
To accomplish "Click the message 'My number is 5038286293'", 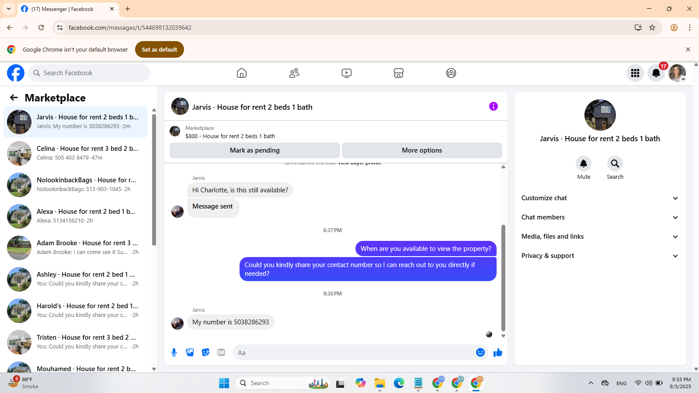I will 231,322.
